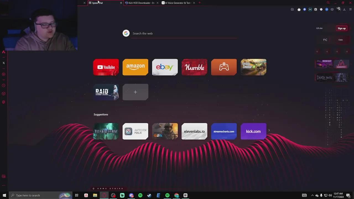Open the sidebar three-dots menu
The image size is (354, 199).
pyautogui.click(x=4, y=185)
